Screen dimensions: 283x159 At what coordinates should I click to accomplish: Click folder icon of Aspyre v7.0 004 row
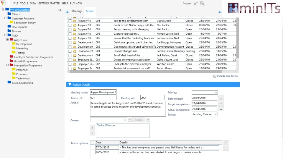[x=75, y=21]
